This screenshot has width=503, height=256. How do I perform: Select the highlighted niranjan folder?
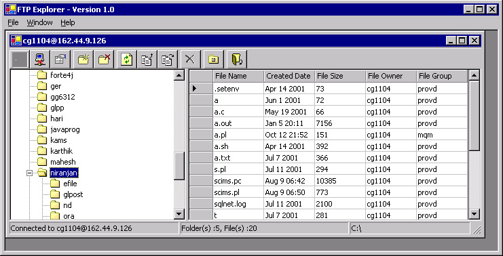(x=64, y=173)
